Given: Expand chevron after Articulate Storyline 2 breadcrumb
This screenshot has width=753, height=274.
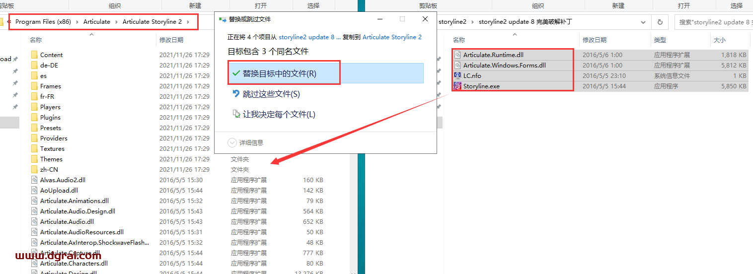Looking at the screenshot, I should click(188, 22).
